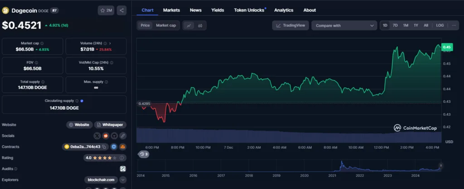The width and height of the screenshot is (464, 189).
Task: Show Circulating supply info icon
Action: (x=77, y=101)
